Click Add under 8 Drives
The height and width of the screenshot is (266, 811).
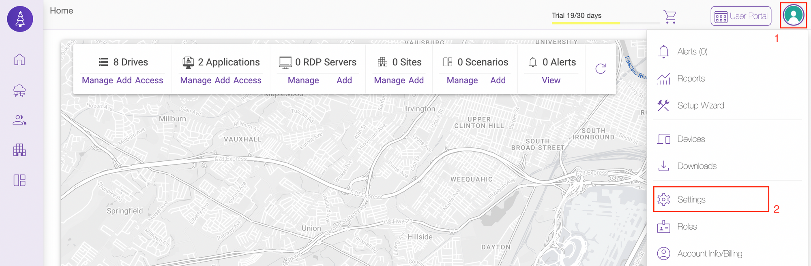(124, 80)
